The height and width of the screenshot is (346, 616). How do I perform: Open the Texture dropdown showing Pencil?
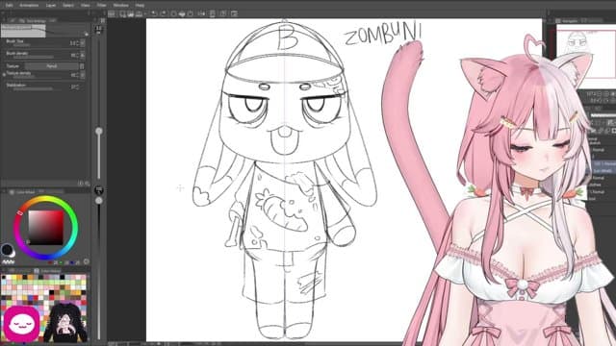coord(52,66)
